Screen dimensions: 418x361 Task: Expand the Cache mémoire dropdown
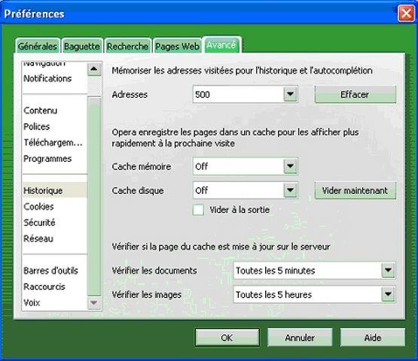point(290,166)
